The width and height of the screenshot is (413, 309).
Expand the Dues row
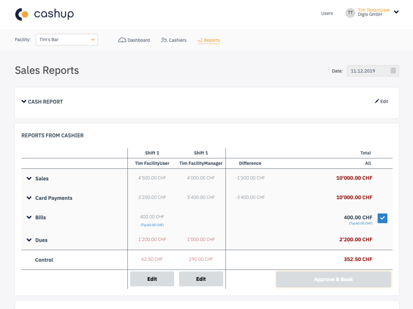29,240
